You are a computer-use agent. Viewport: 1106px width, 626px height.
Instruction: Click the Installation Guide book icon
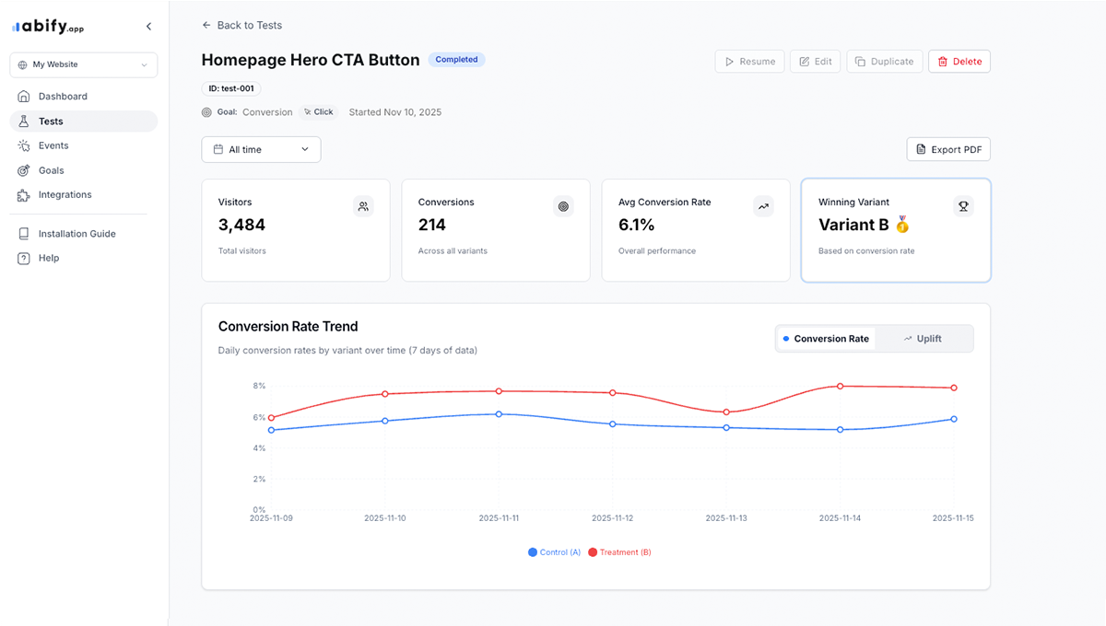pyautogui.click(x=24, y=234)
